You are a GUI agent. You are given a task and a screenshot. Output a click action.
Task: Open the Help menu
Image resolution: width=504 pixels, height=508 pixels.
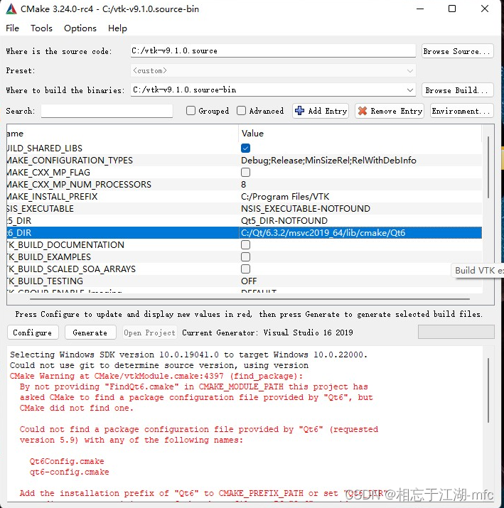coord(117,28)
